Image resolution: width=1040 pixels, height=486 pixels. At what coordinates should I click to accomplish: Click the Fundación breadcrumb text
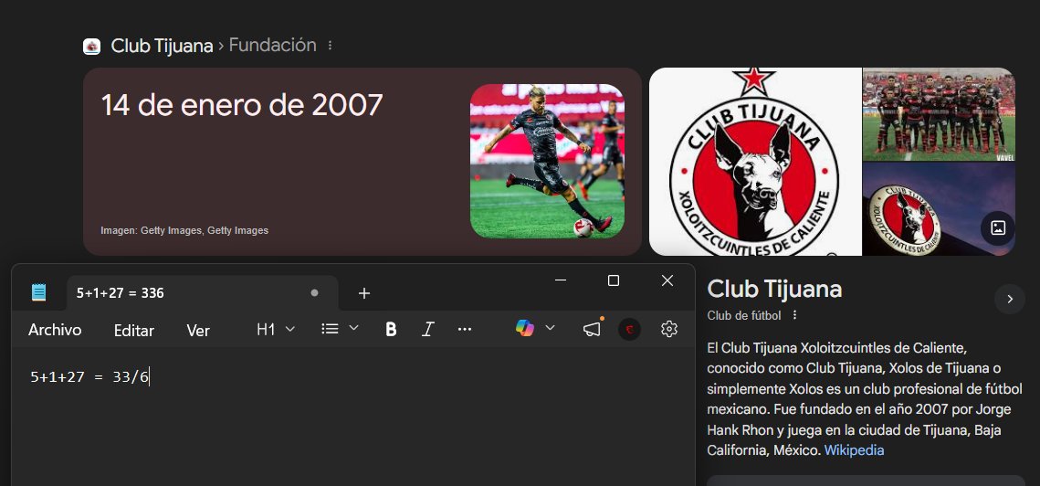(x=273, y=45)
